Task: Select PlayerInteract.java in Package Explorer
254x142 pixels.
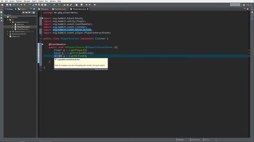Action: coord(23,27)
